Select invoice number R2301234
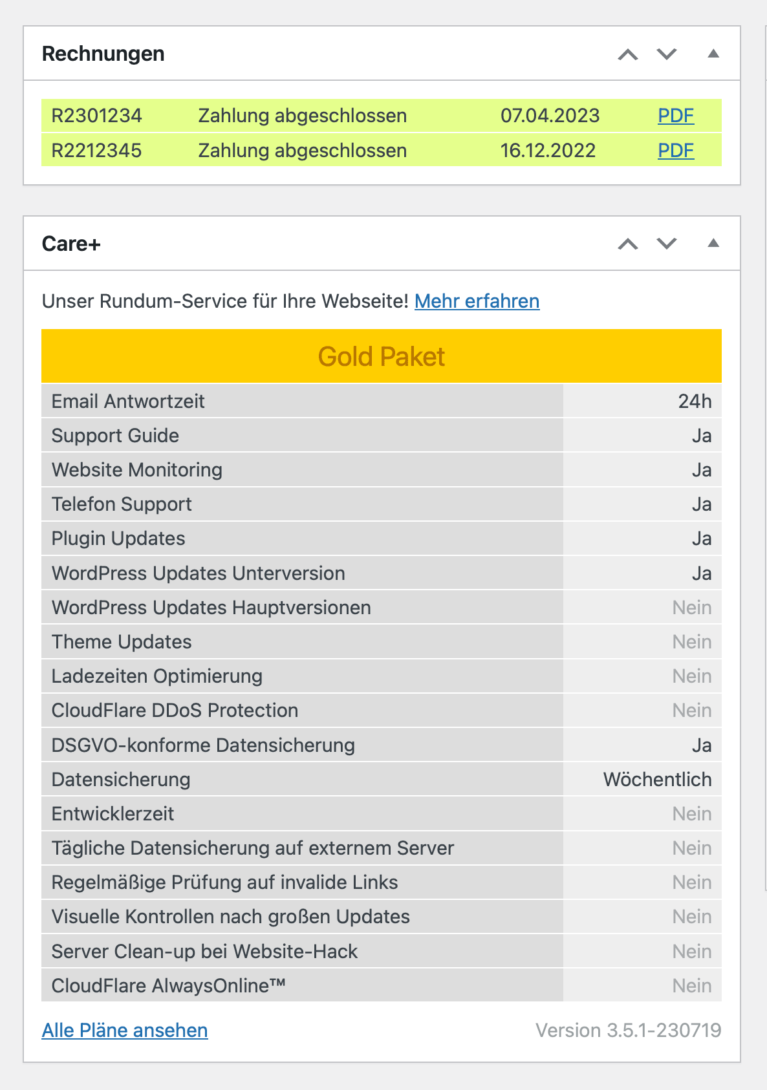Screen dimensions: 767x1090 tap(96, 116)
